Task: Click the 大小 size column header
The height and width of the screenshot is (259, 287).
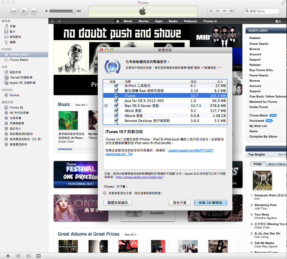Action: click(x=217, y=82)
